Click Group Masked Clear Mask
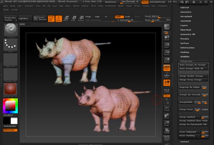Screen dimensions: 214x145 194,121
